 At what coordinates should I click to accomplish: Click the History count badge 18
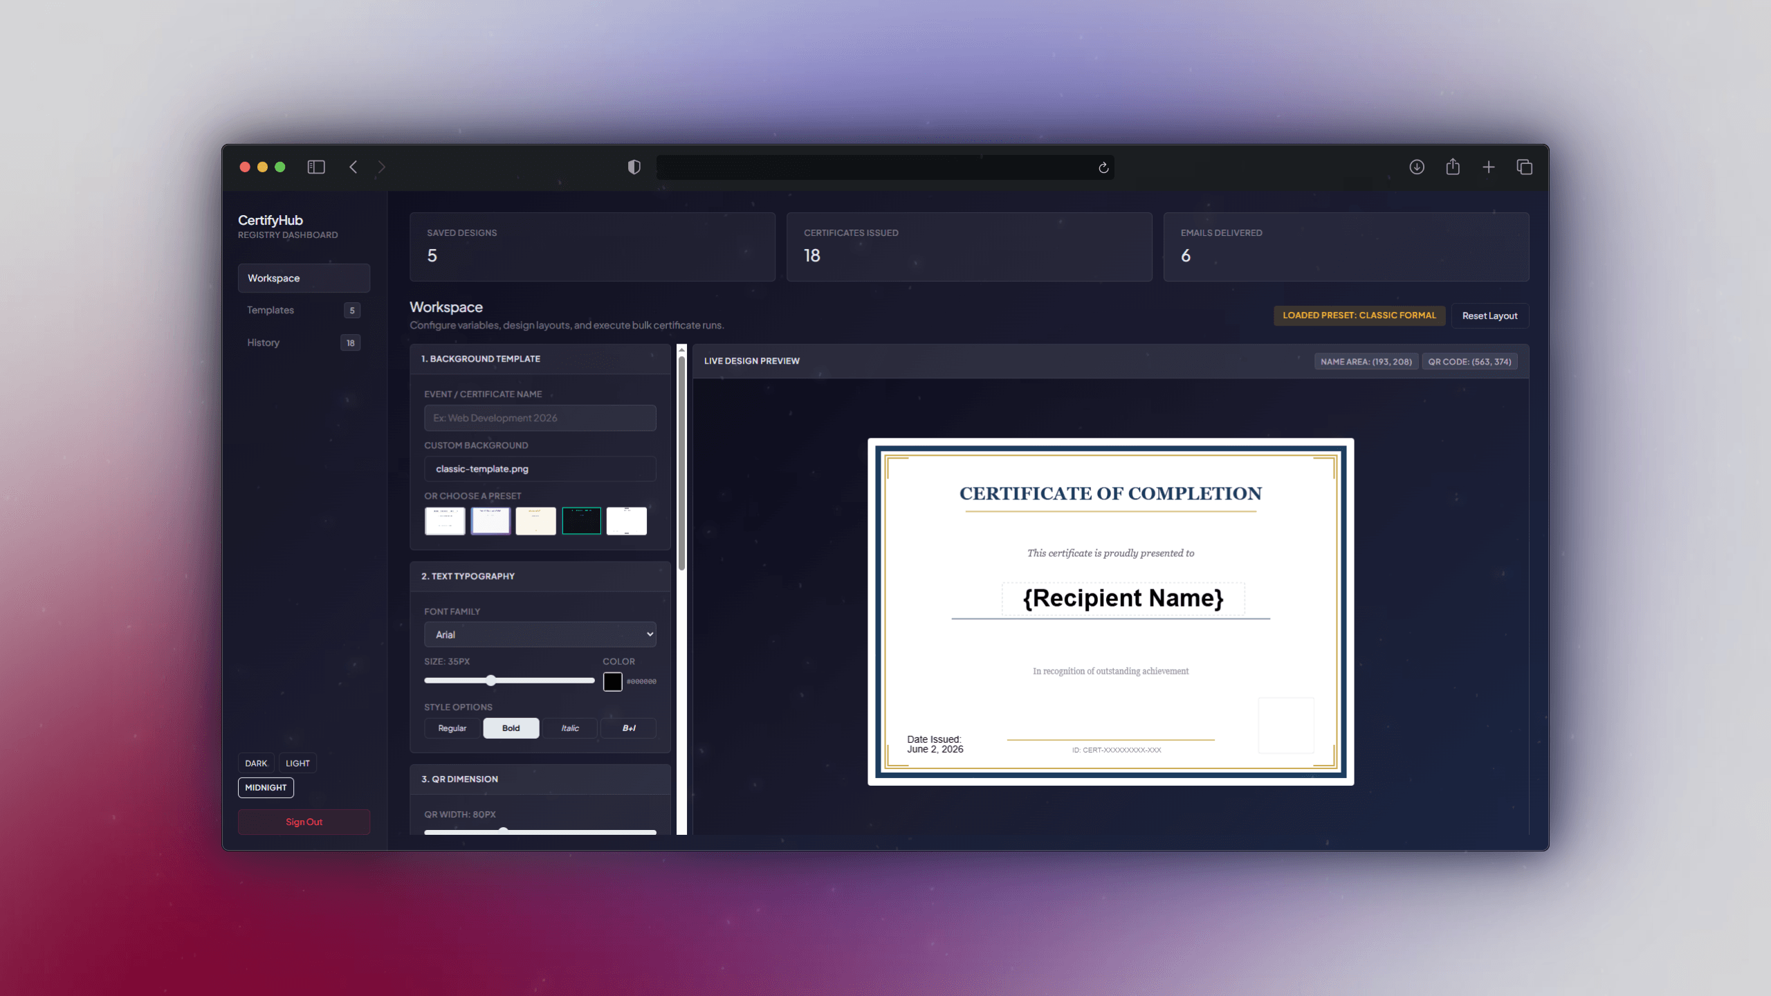click(351, 343)
